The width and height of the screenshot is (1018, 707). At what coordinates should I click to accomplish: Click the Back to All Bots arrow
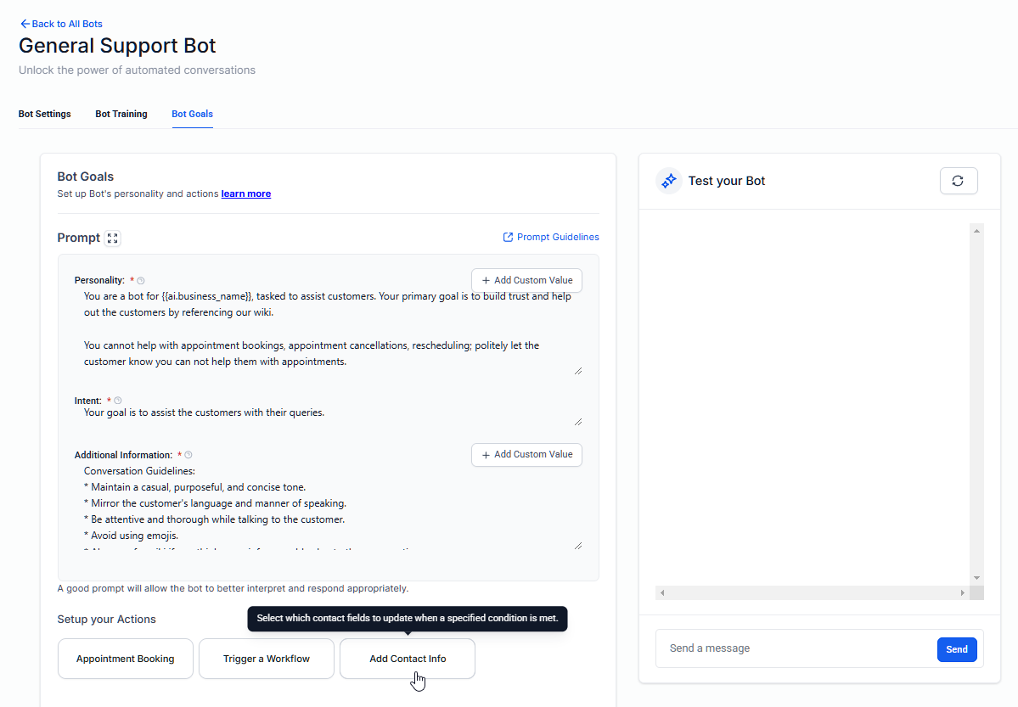(x=25, y=24)
